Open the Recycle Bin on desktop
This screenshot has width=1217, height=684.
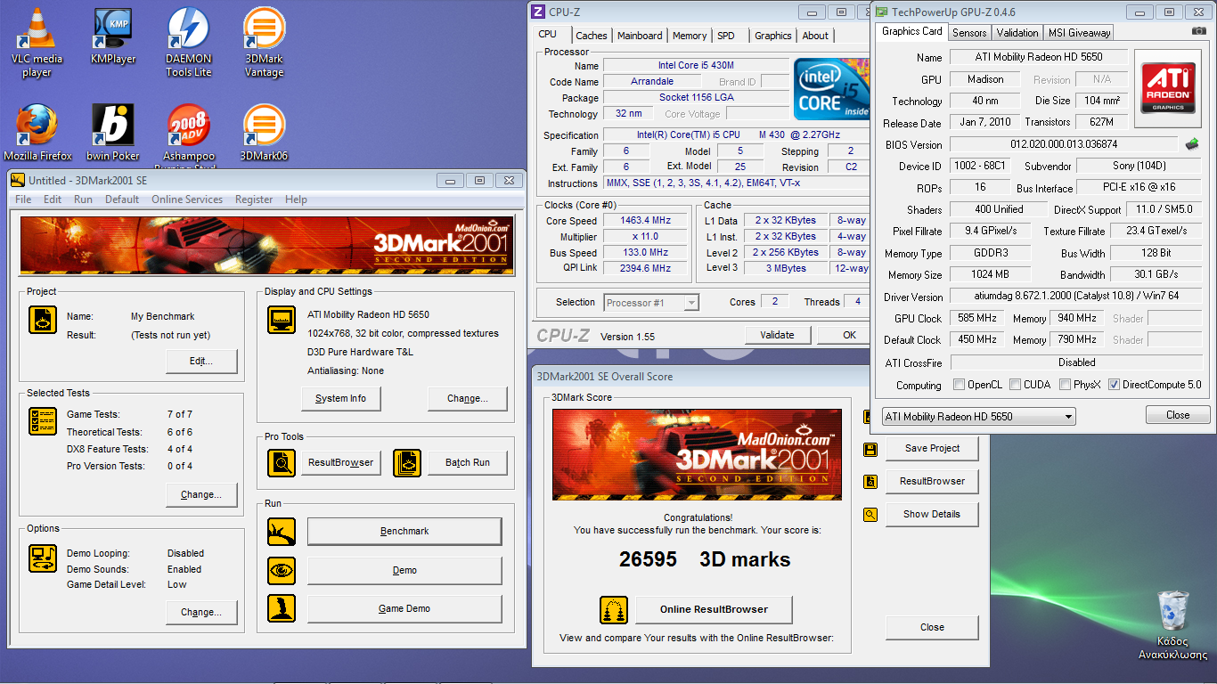click(x=1172, y=624)
